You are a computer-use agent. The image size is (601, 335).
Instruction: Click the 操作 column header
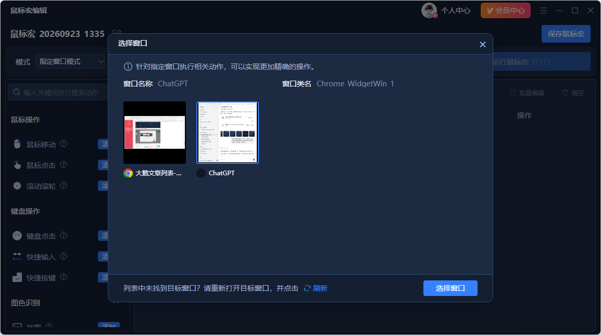524,115
